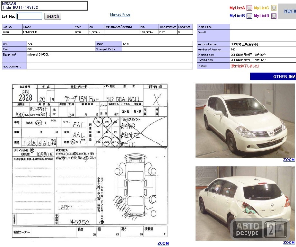Open the rear view car photo
This screenshot has width=296, height=247.
pos(245,203)
